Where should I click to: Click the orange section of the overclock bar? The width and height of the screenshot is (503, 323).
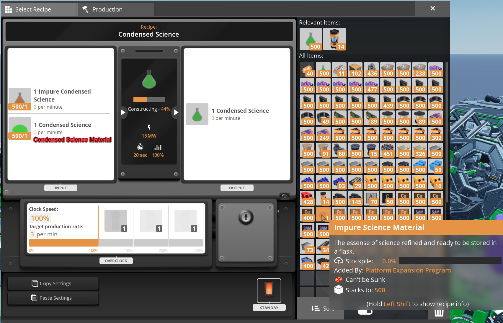[x=63, y=243]
